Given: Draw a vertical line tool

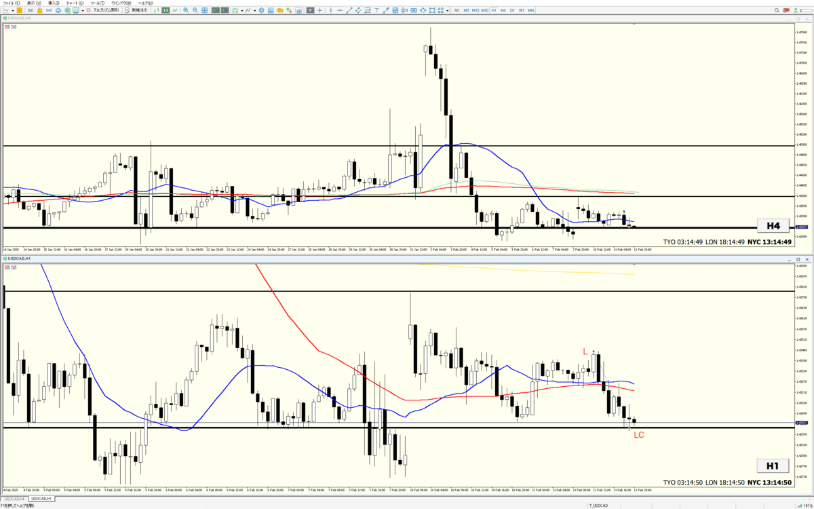Looking at the screenshot, I should pos(330,10).
